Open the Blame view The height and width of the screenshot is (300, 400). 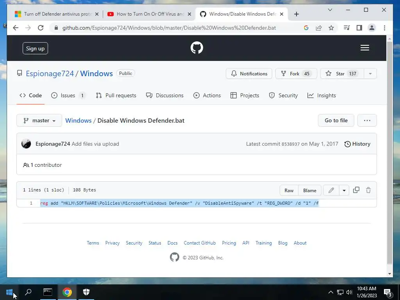click(x=310, y=190)
